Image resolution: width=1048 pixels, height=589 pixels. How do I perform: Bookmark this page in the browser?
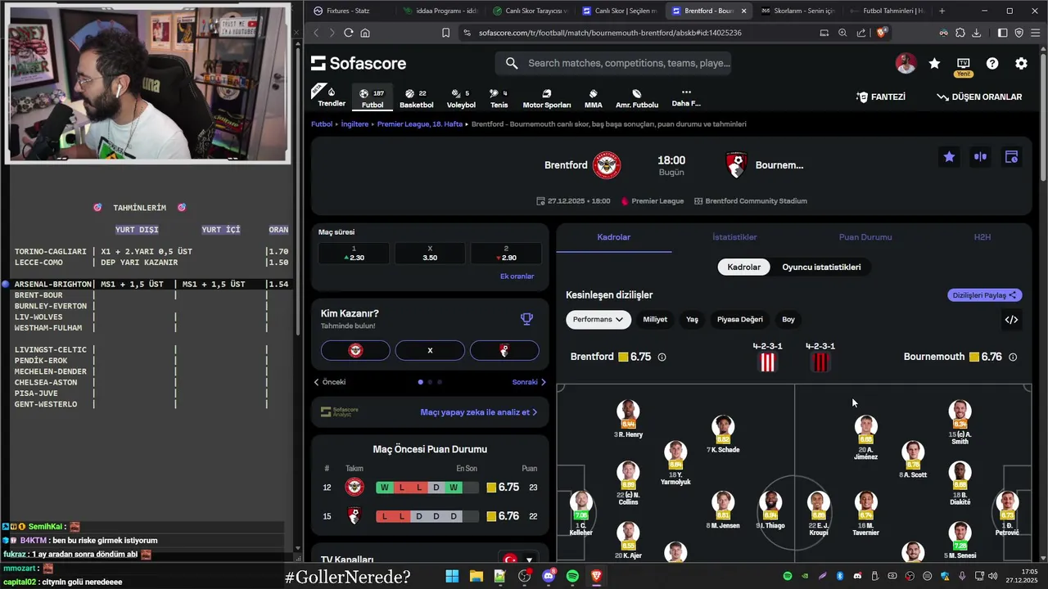pos(445,33)
